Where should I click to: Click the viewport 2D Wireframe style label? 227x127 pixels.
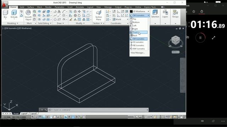tap(24, 28)
